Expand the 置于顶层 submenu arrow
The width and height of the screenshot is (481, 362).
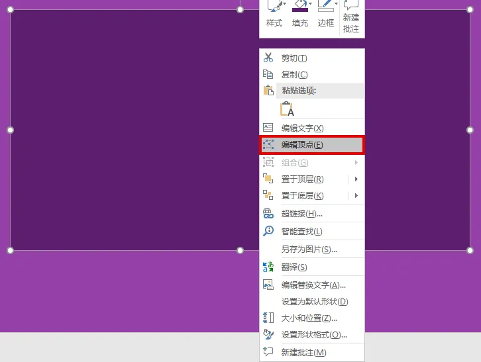(x=356, y=179)
